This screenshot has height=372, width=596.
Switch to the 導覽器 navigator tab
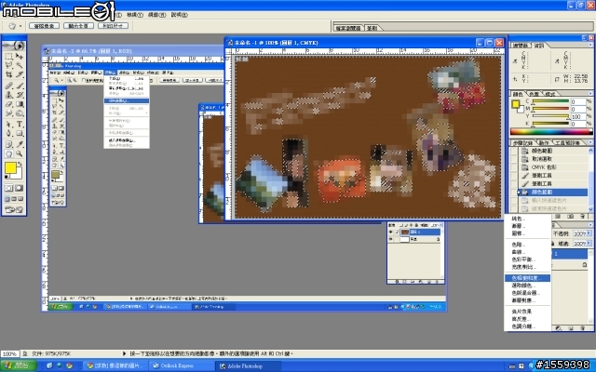tap(521, 46)
